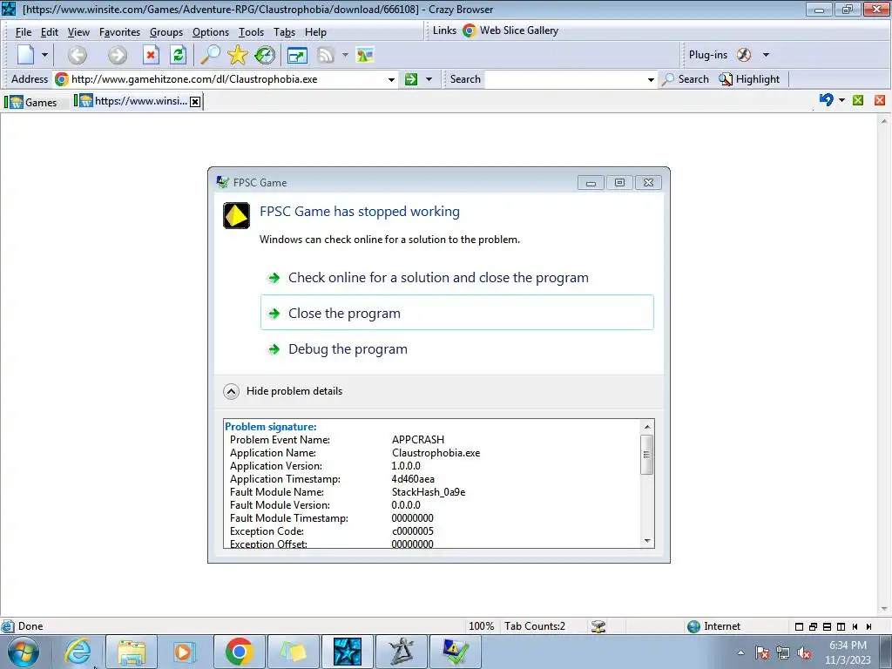This screenshot has height=669, width=892.
Task: Collapse Hide problem details expander
Action: (x=283, y=391)
